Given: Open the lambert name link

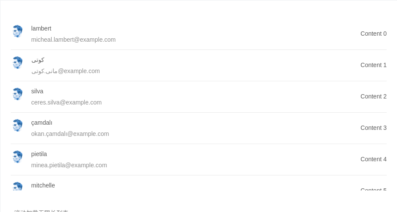Looking at the screenshot, I should [x=41, y=28].
